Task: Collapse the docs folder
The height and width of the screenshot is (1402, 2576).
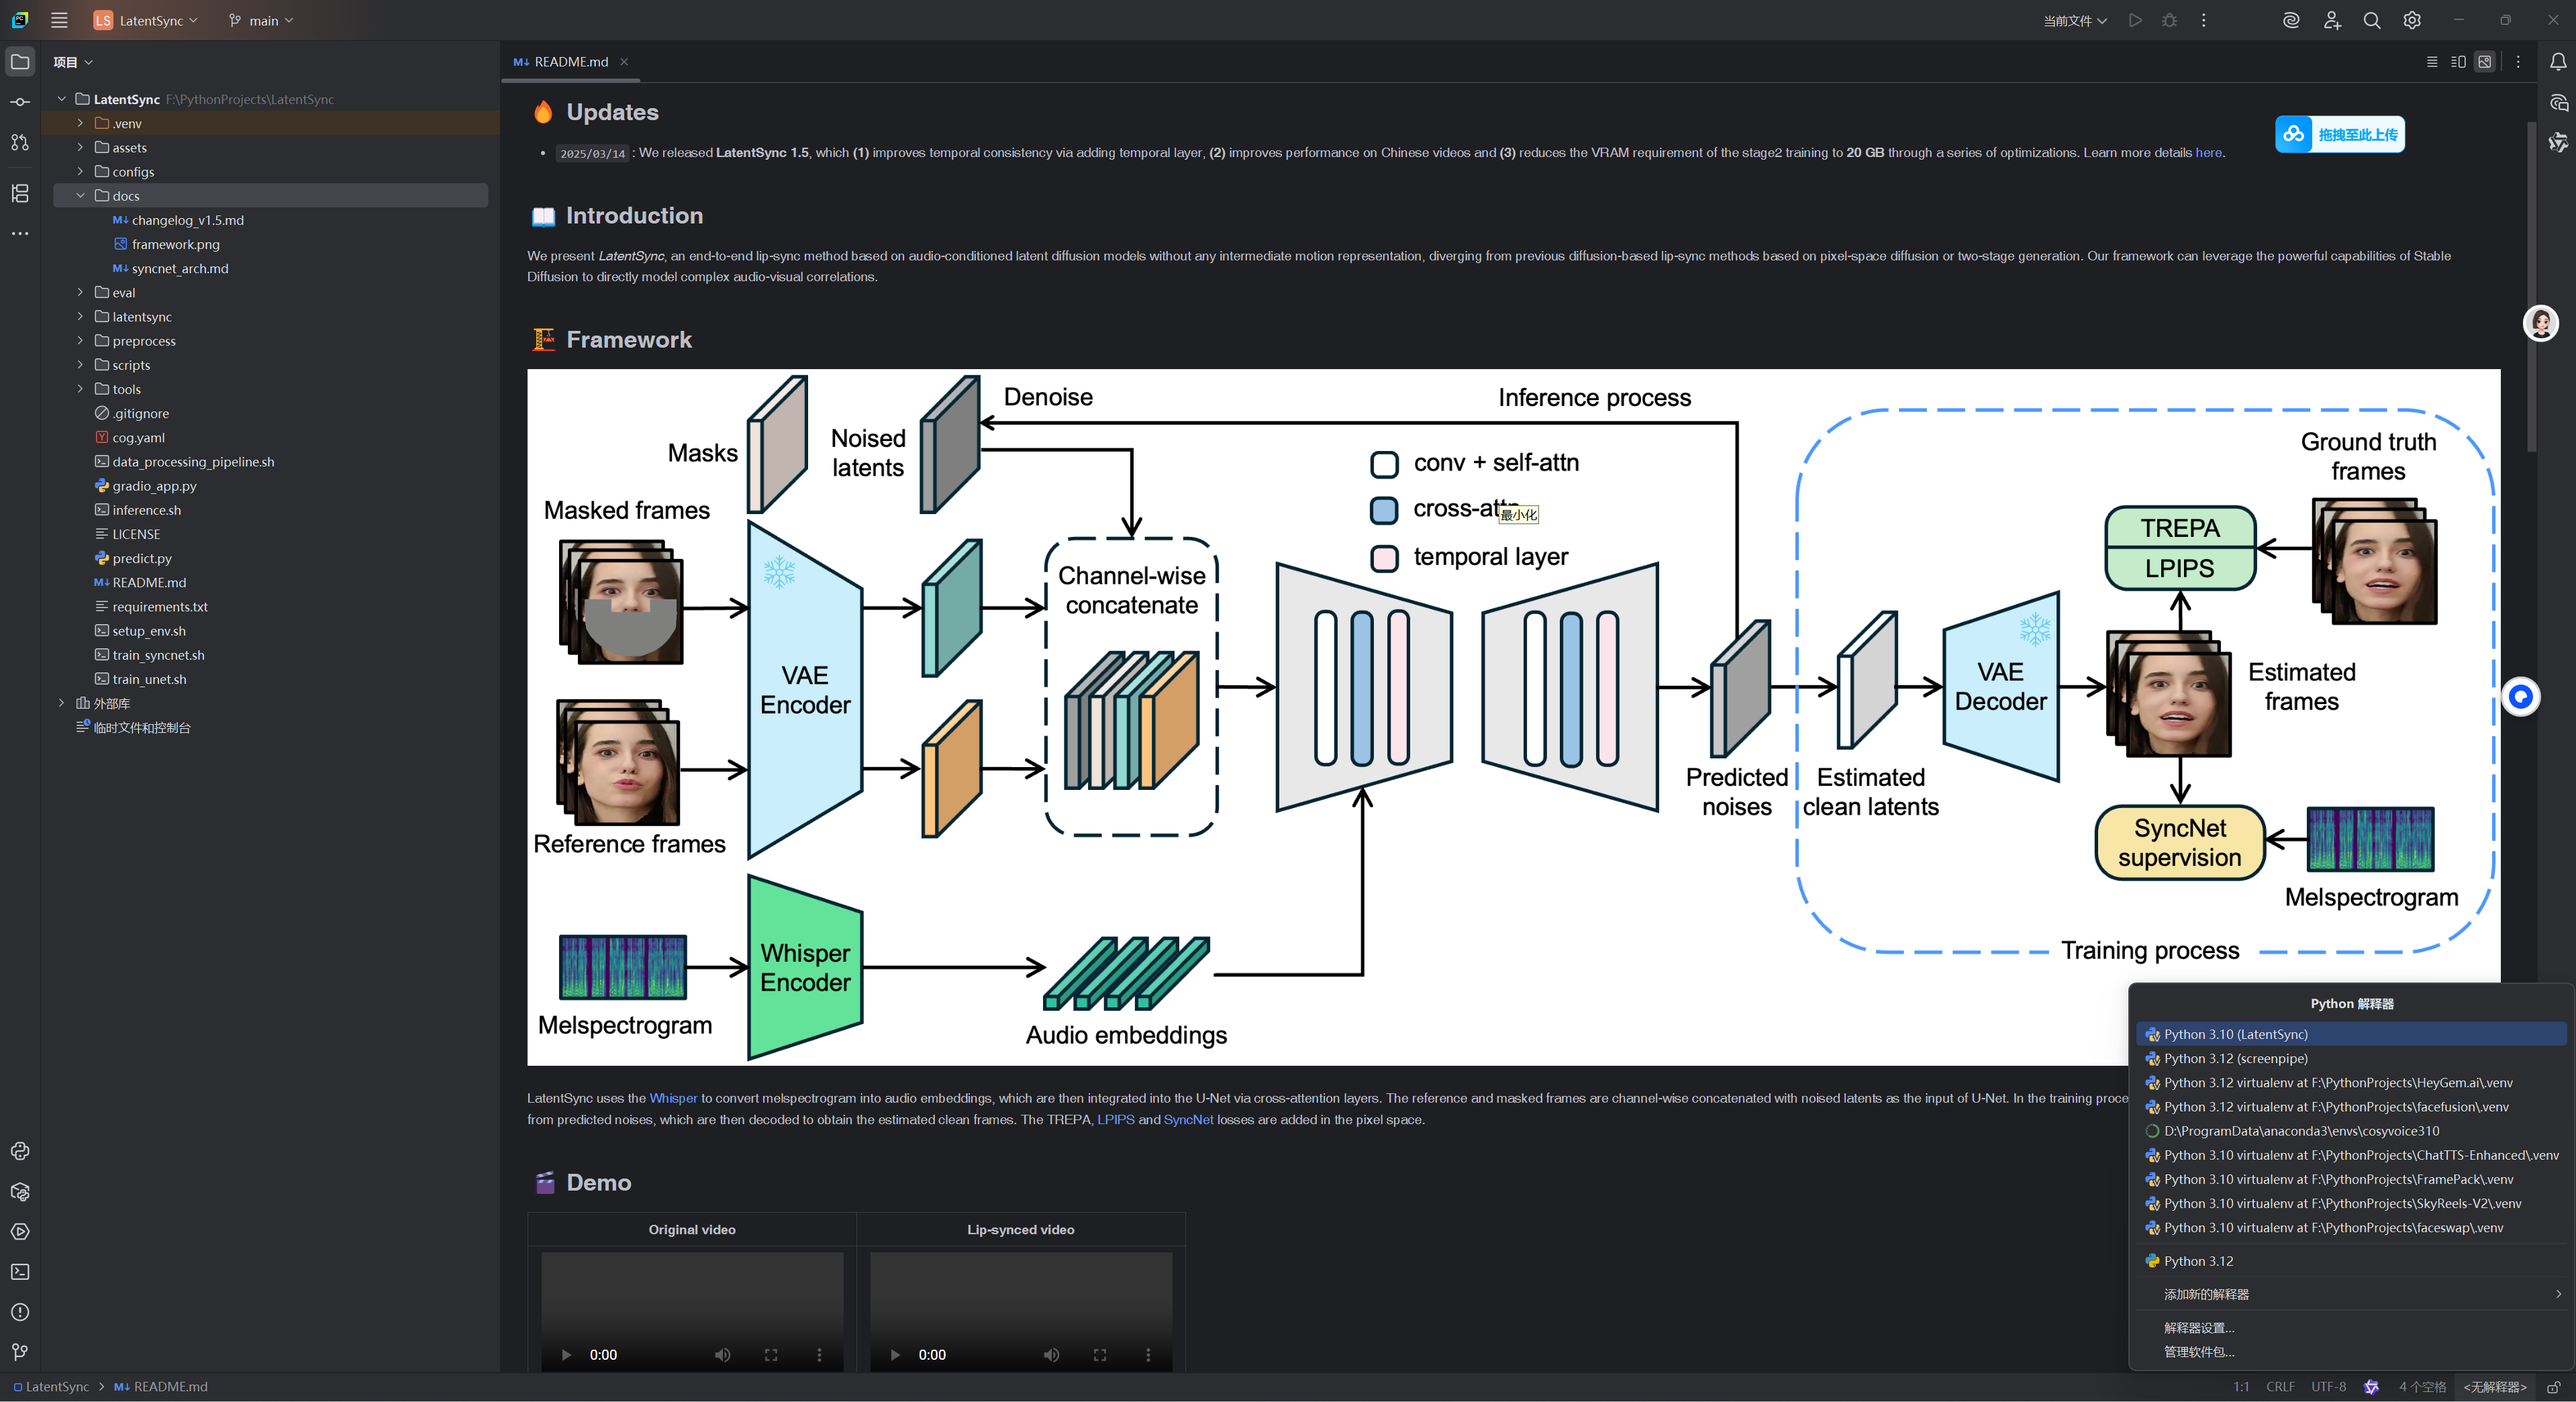Action: 81,196
